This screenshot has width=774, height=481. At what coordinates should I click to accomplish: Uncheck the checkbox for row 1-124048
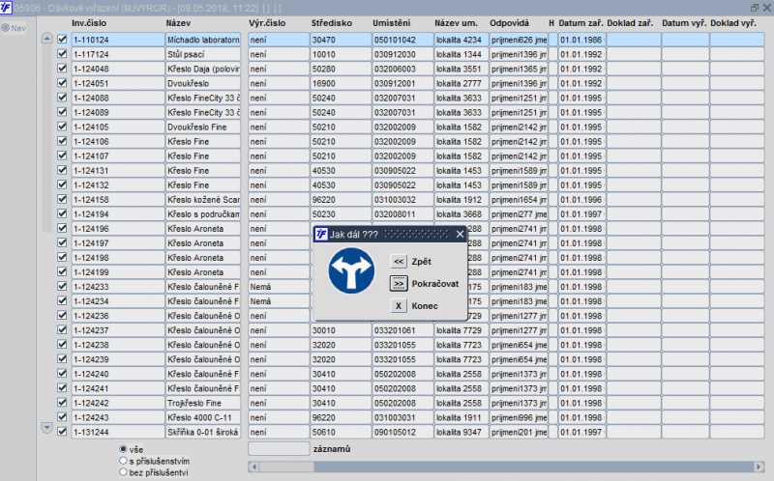(x=62, y=69)
